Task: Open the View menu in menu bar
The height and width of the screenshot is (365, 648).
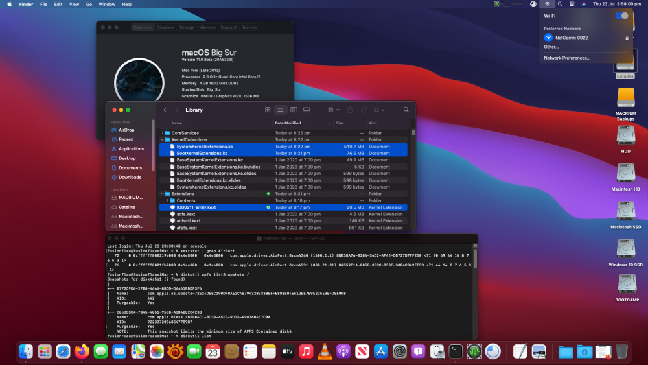Action: click(x=74, y=4)
